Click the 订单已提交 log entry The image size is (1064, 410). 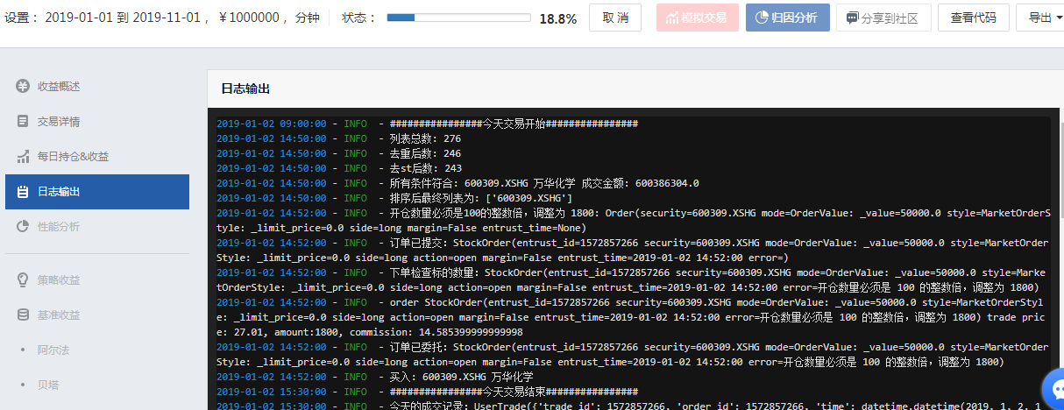click(633, 250)
